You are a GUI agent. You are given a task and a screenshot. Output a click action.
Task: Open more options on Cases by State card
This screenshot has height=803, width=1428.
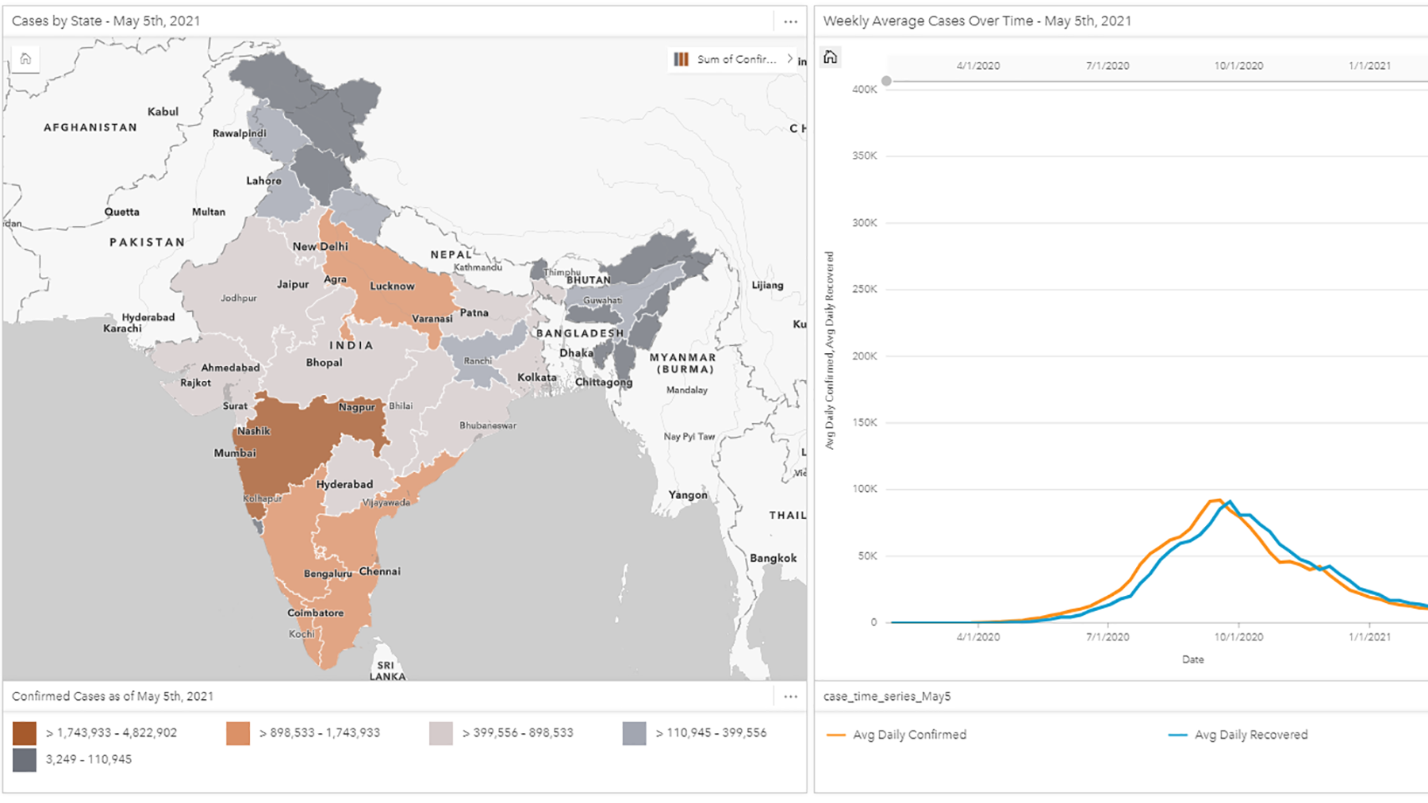tap(790, 21)
